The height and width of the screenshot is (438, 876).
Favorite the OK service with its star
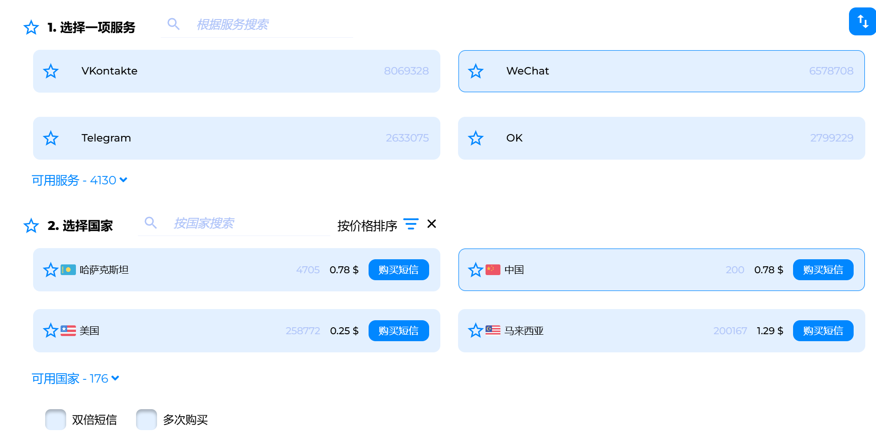pos(476,138)
